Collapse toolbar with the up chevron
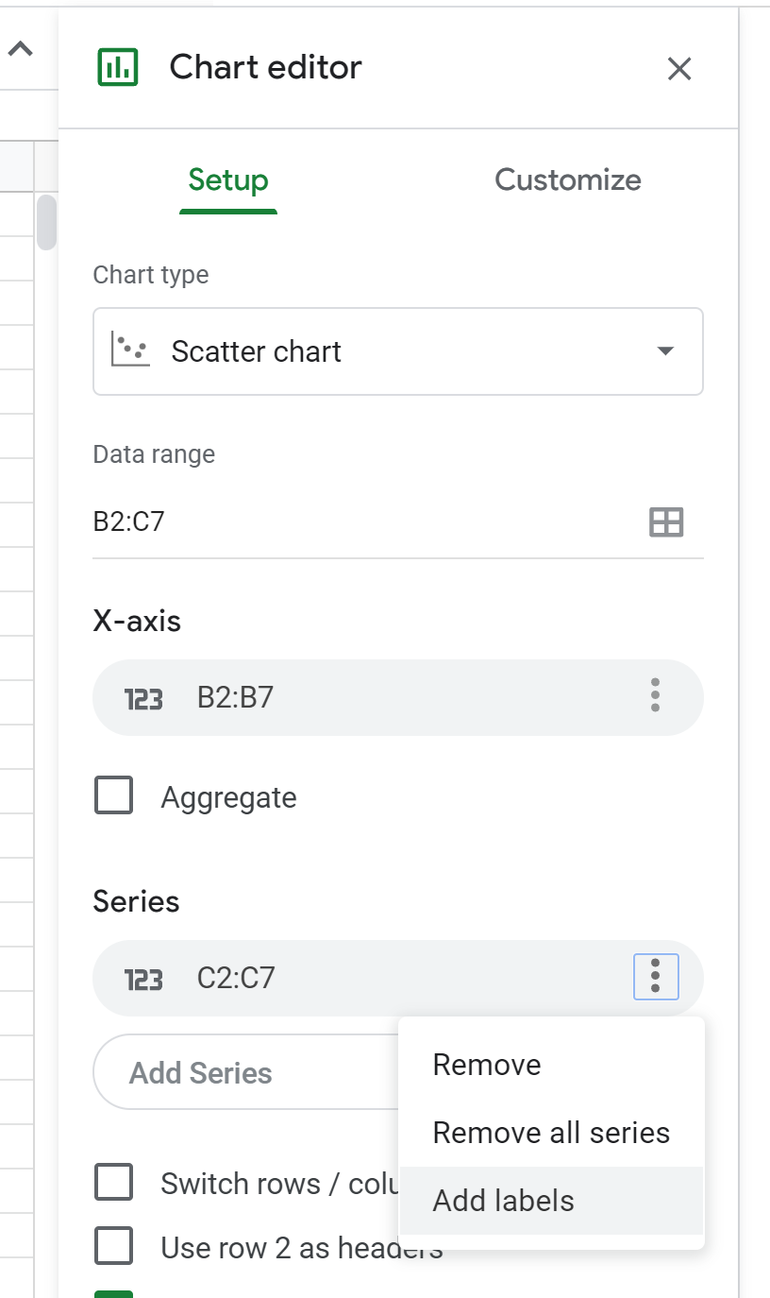The image size is (770, 1298). (21, 49)
